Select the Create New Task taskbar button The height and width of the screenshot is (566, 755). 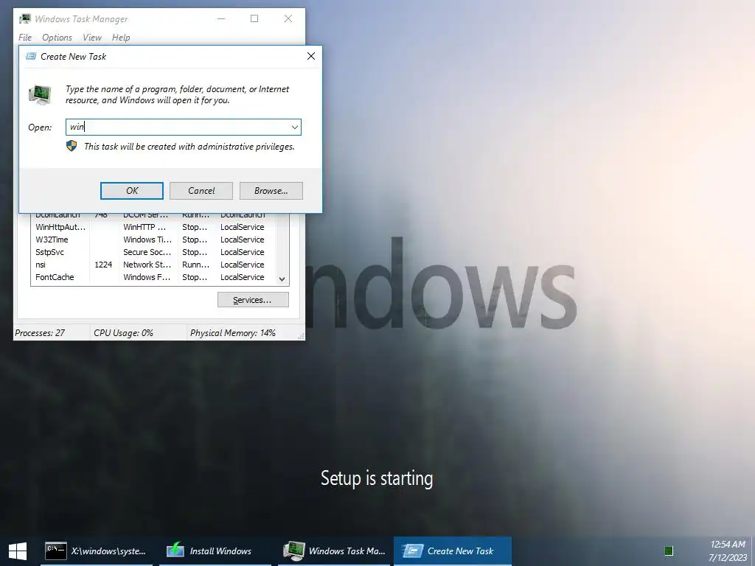tap(453, 551)
